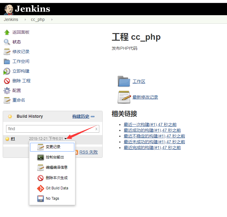Start a build with 立即构建
Image resolution: width=227 pixels, height=217 pixels.
point(21,71)
